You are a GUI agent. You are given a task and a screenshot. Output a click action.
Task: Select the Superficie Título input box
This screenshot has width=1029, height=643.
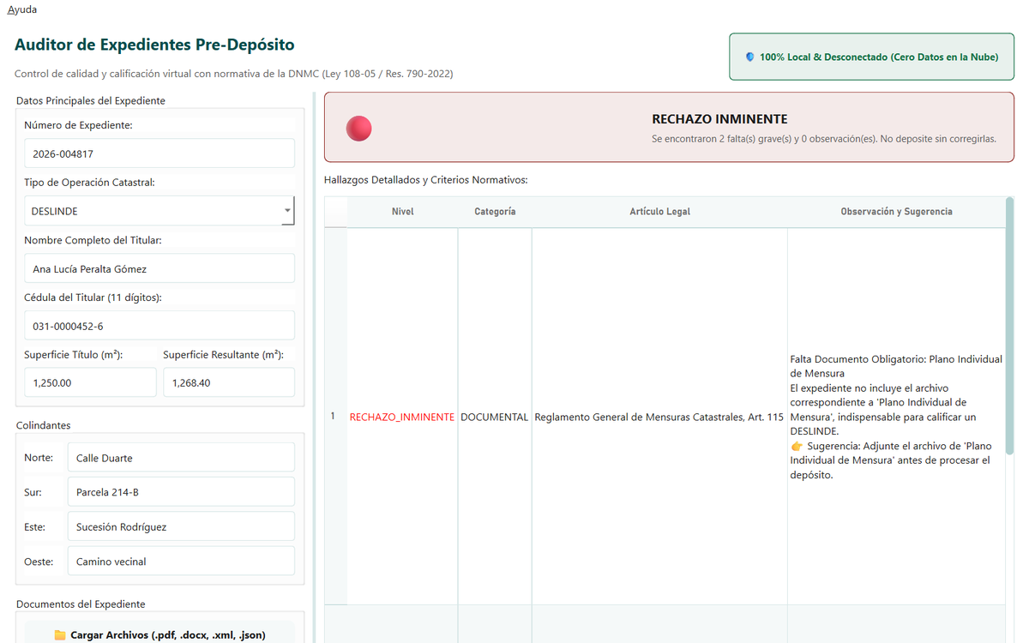pos(91,382)
